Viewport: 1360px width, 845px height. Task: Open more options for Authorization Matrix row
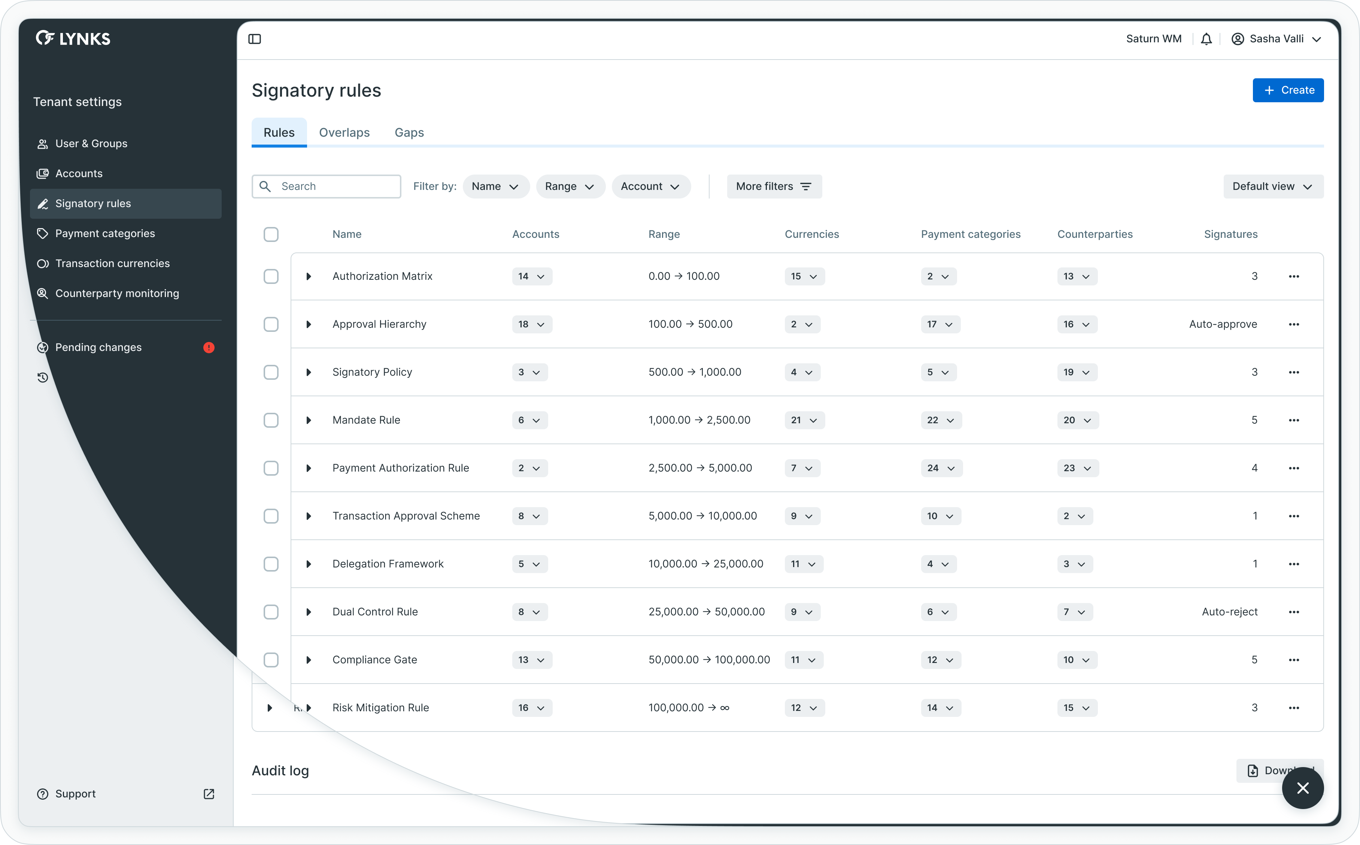1294,277
